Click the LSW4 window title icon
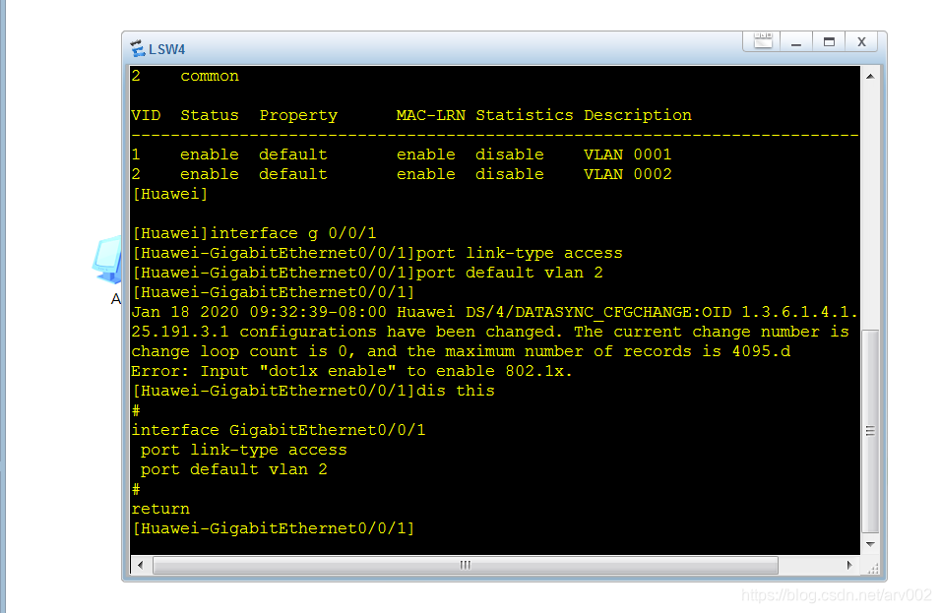941x613 pixels. pos(138,48)
